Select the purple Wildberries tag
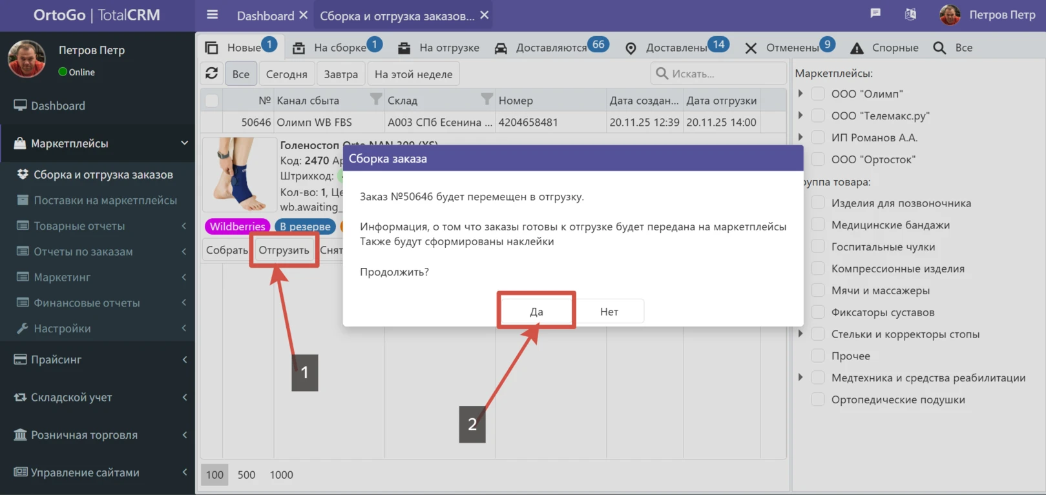The height and width of the screenshot is (495, 1046). point(237,227)
